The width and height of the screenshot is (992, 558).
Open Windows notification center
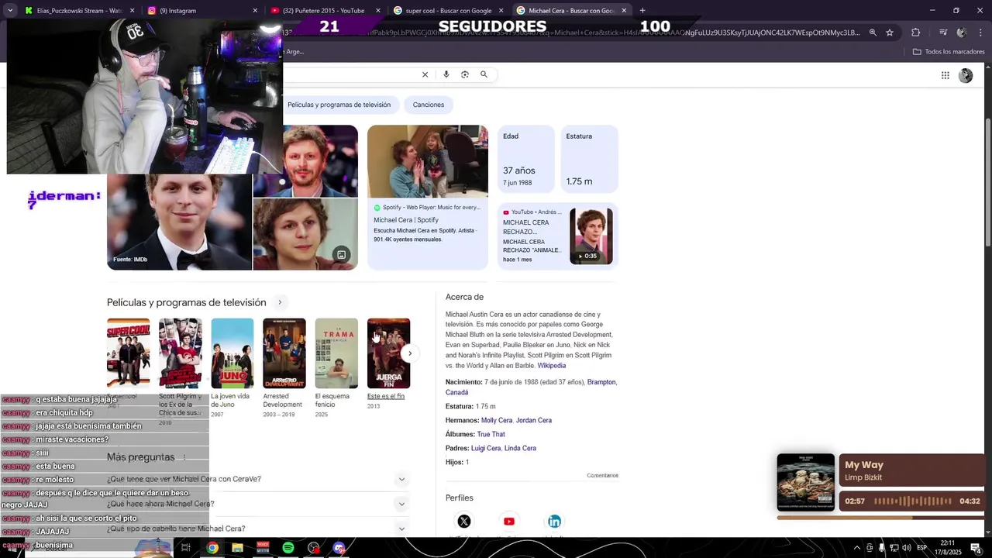coord(976,548)
